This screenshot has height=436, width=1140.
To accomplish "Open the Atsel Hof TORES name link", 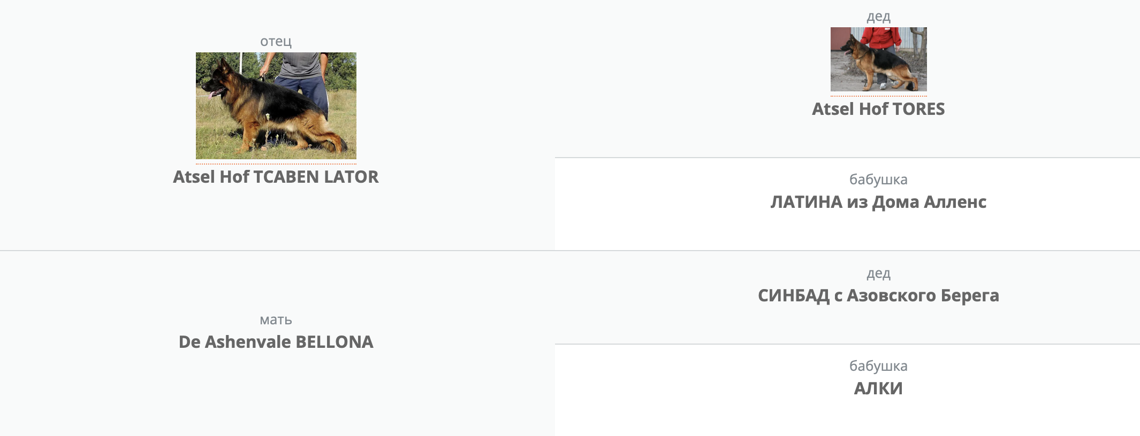I will [878, 109].
